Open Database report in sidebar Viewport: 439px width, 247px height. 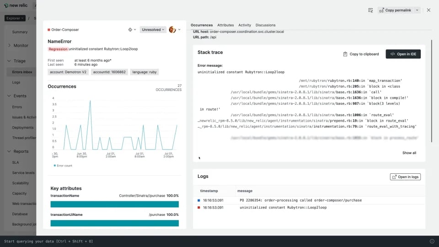[x=20, y=214]
